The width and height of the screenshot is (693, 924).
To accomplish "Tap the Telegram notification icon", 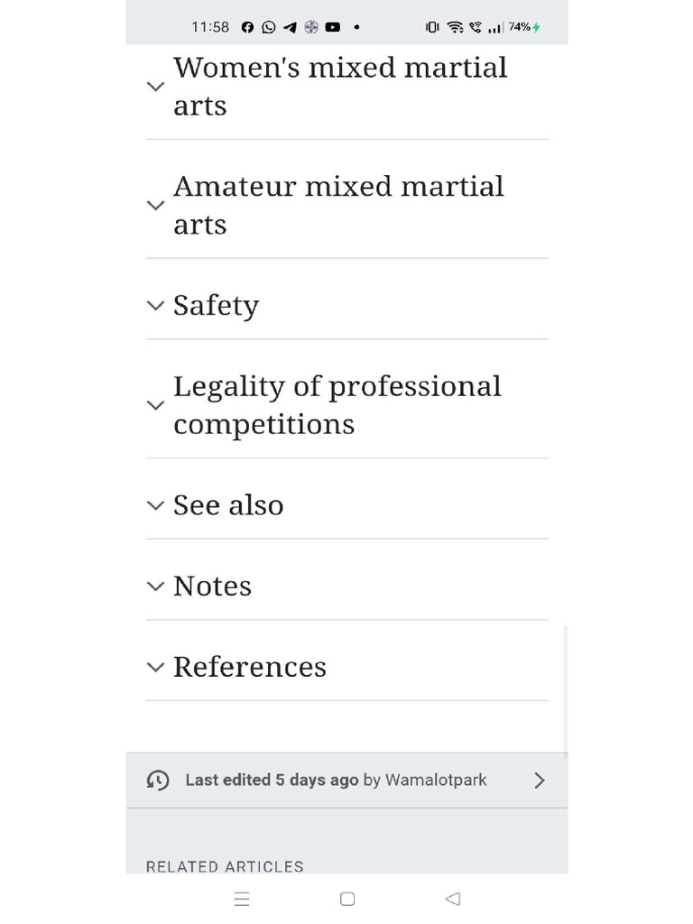I will (x=290, y=27).
